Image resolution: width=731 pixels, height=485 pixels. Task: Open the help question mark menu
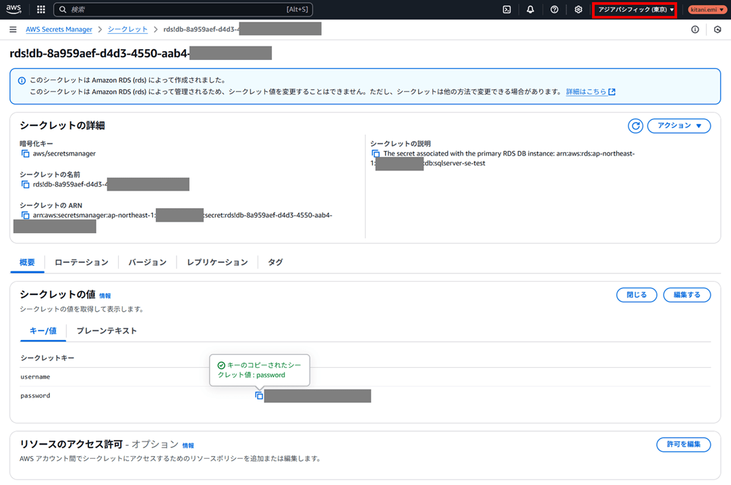(554, 9)
